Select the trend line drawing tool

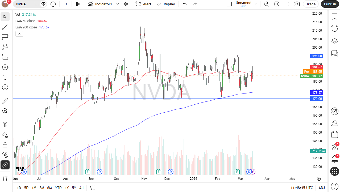coord(5,27)
